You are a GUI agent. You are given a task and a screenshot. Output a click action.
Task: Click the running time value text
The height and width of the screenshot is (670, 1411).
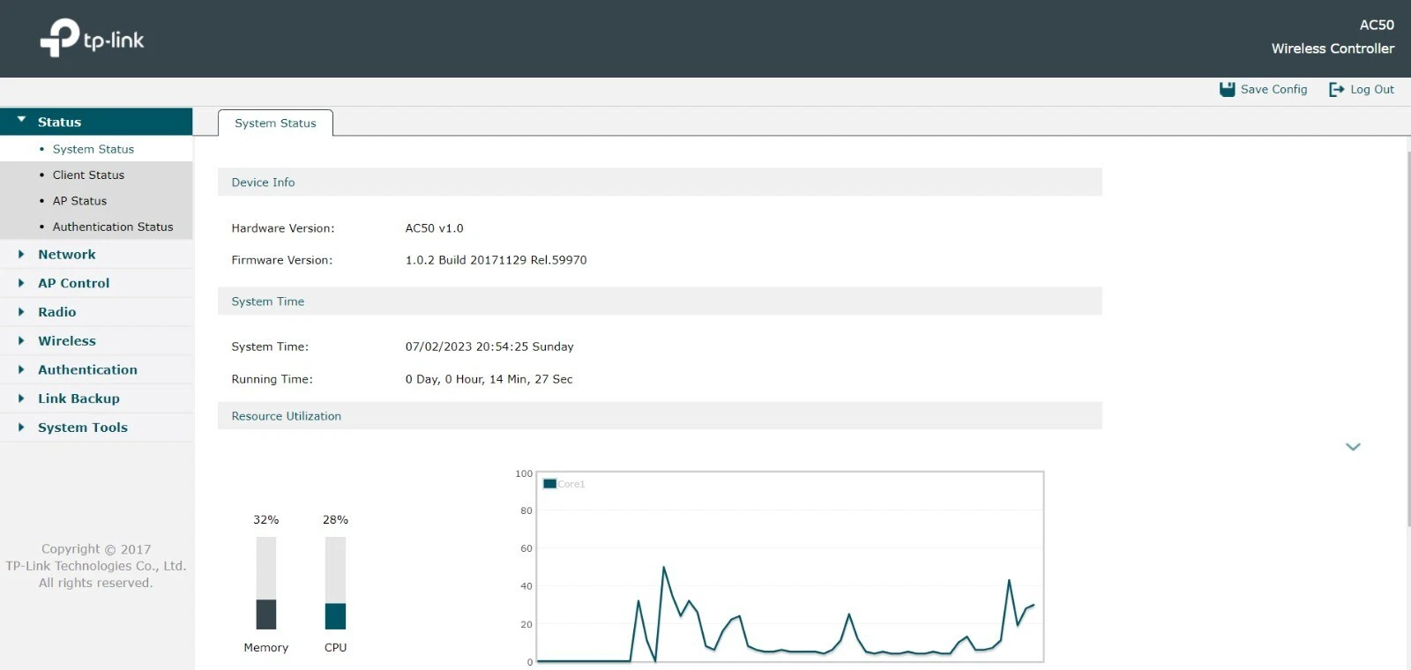tap(489, 379)
